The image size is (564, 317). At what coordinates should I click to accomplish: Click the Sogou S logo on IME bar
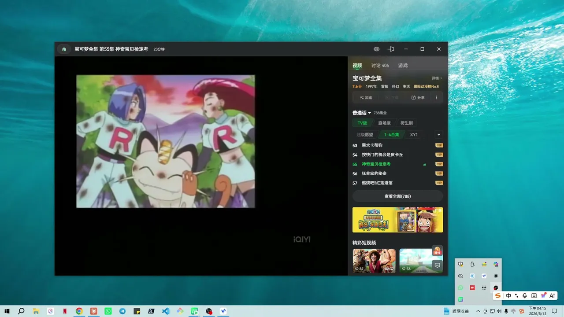[x=498, y=296]
